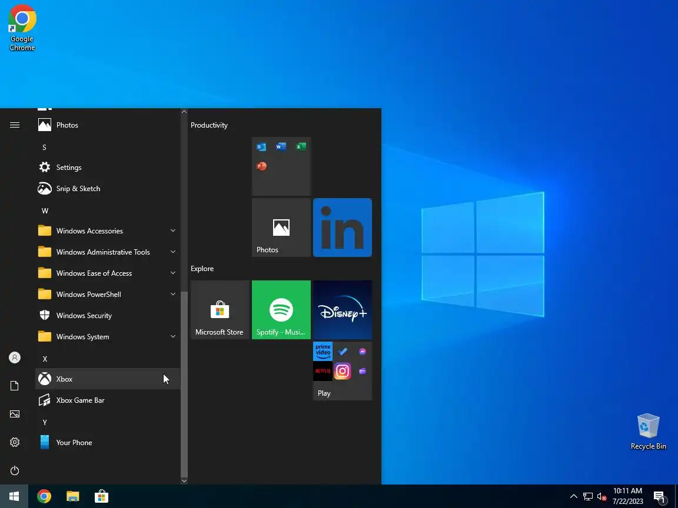
Task: Open Pictures from the Start sidebar
Action: coord(15,414)
